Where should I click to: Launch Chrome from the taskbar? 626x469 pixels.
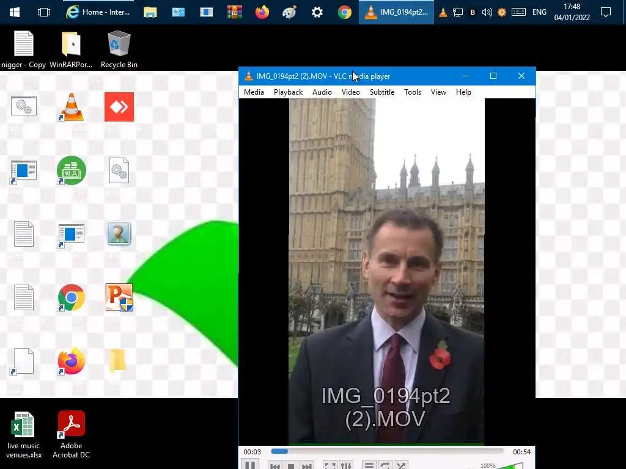point(345,12)
